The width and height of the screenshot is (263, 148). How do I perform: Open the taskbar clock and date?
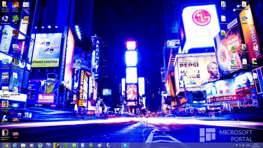point(256,145)
